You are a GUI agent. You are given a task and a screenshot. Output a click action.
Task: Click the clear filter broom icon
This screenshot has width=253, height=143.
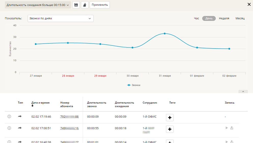85,5
